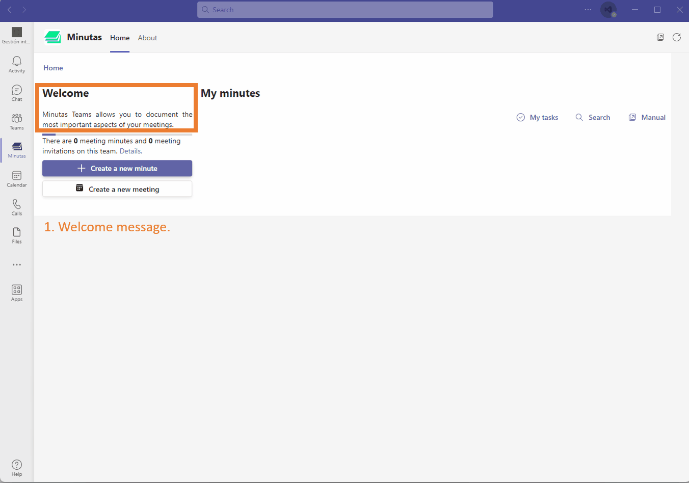Image resolution: width=689 pixels, height=483 pixels.
Task: Focus the top Search box
Action: (345, 10)
